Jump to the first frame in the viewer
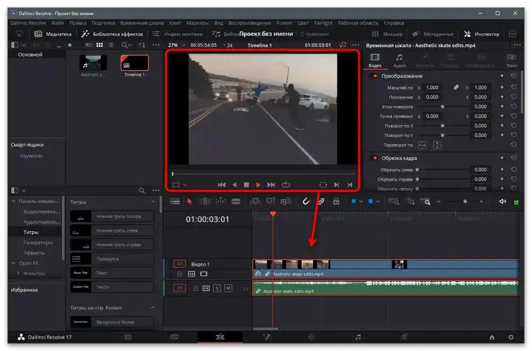Image resolution: width=532 pixels, height=351 pixels. point(221,185)
